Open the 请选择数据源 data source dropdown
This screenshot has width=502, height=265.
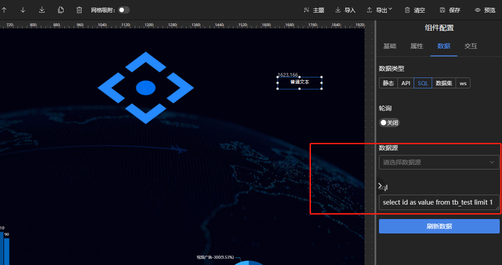(439, 162)
